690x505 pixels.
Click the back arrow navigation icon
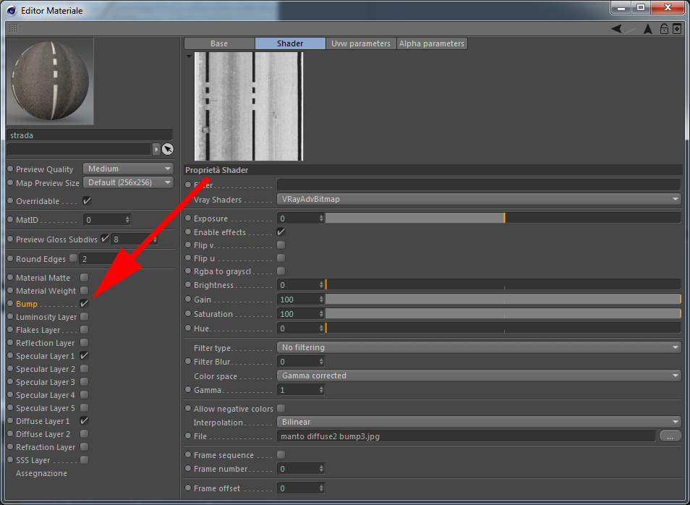(x=616, y=29)
